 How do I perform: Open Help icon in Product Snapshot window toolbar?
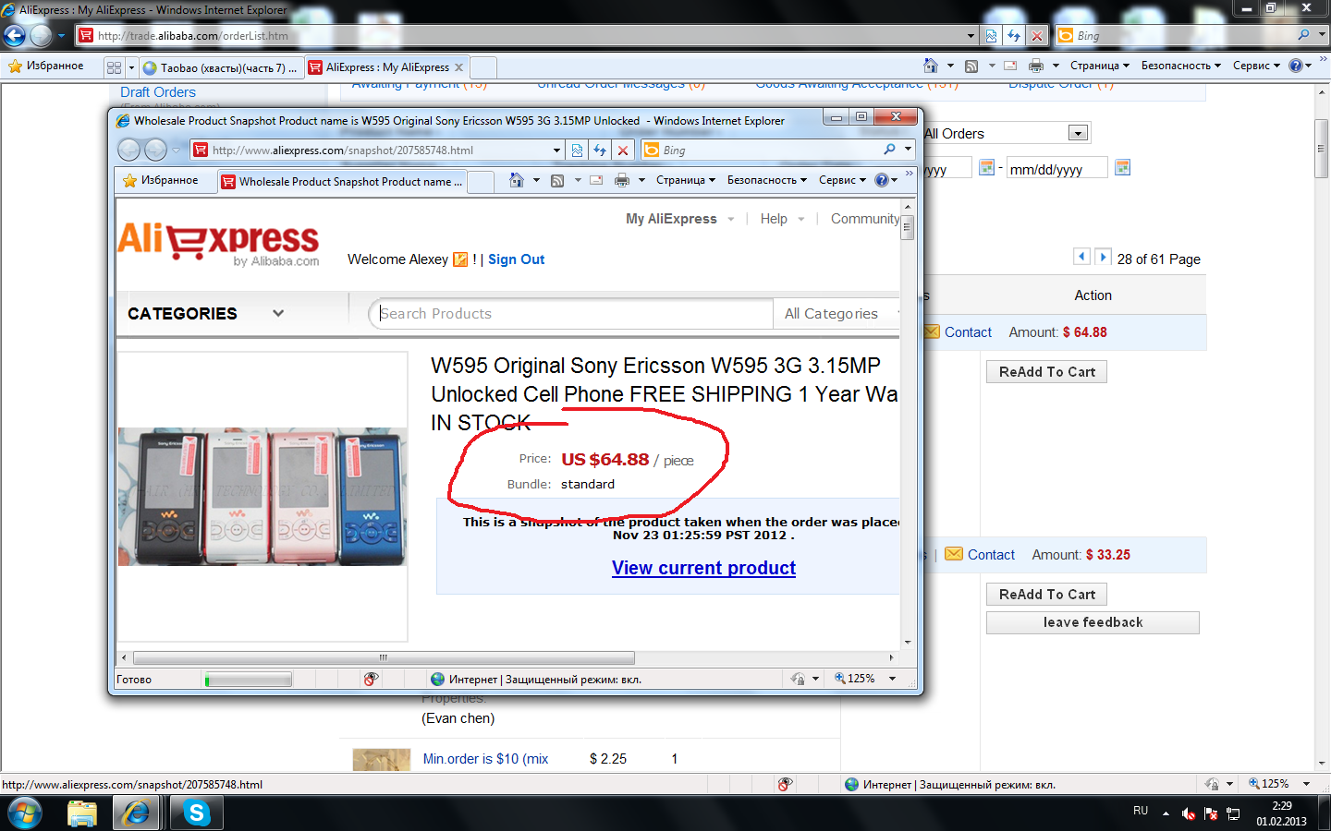pos(882,180)
